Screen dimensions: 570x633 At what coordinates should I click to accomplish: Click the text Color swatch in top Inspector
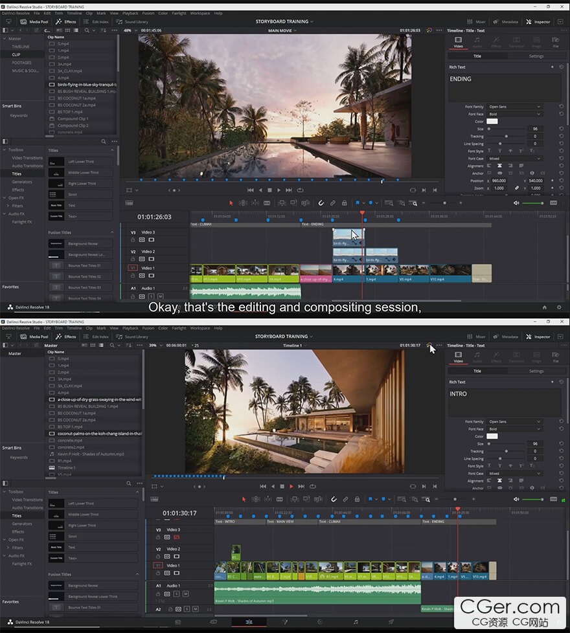(x=492, y=122)
